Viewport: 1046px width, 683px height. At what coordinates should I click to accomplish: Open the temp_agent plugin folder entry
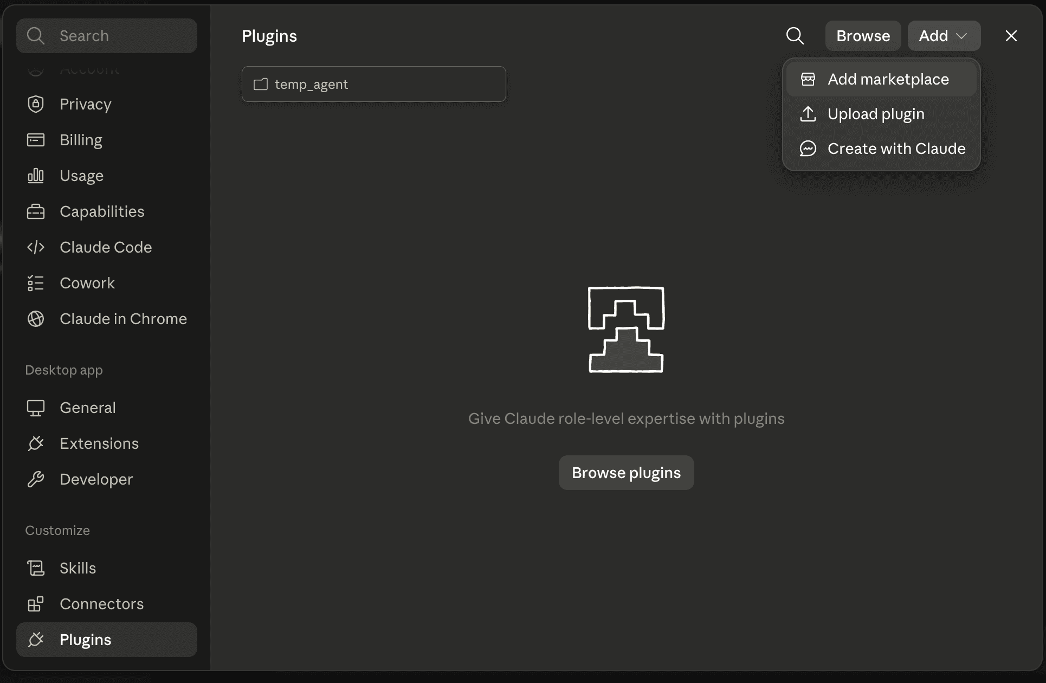pyautogui.click(x=374, y=84)
